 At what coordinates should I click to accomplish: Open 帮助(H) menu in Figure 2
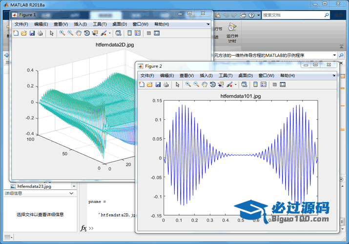287,76
